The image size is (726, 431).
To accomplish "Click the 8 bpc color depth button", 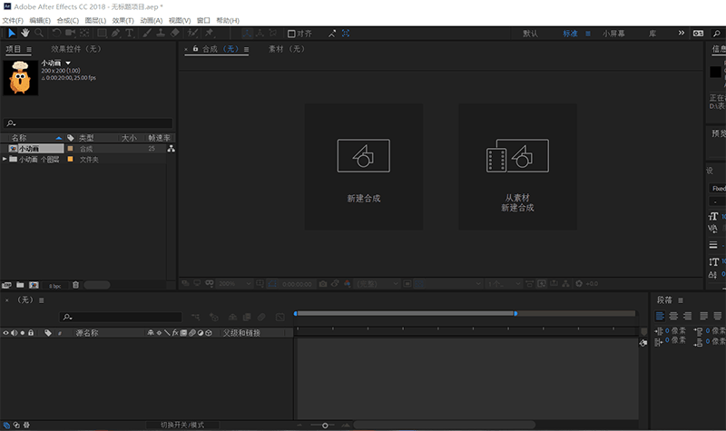I will click(55, 286).
